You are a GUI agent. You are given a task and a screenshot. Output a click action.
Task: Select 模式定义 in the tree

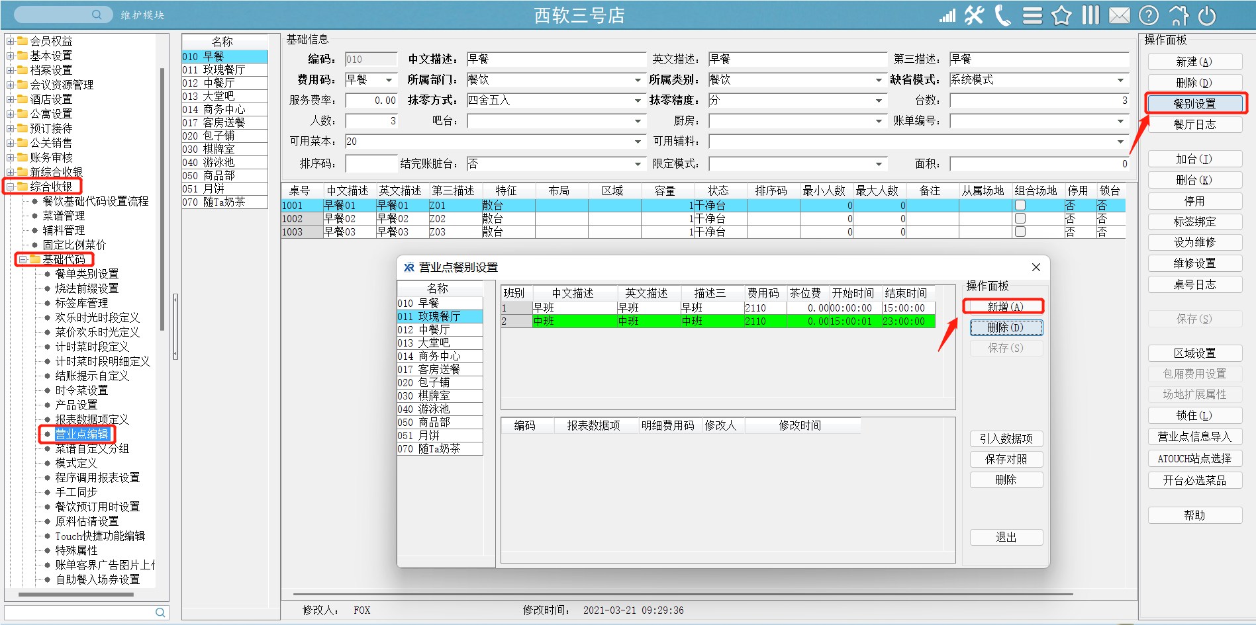76,463
